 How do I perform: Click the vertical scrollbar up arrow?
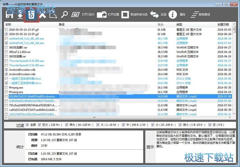pos(234,24)
